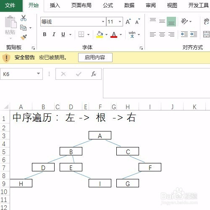
Task: Select the tree node box H
Action: 21,183
